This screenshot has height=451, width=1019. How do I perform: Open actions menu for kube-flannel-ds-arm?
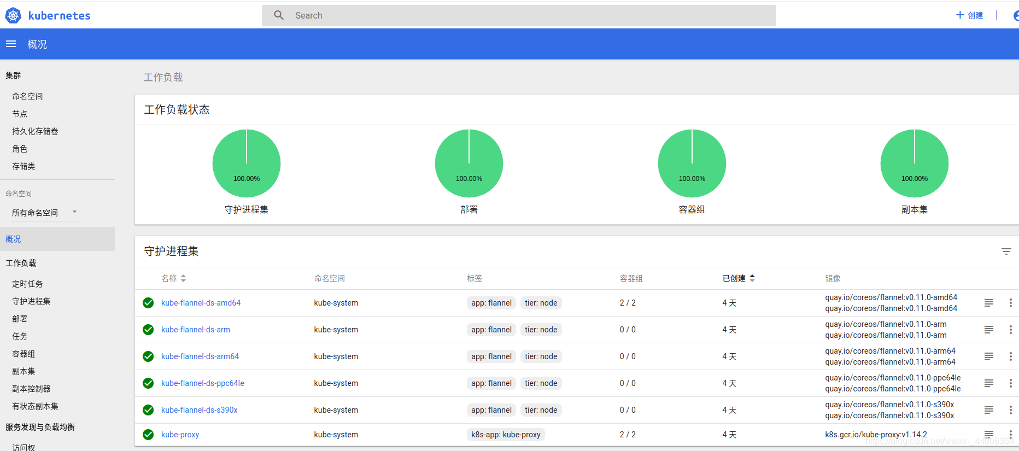tap(1010, 330)
